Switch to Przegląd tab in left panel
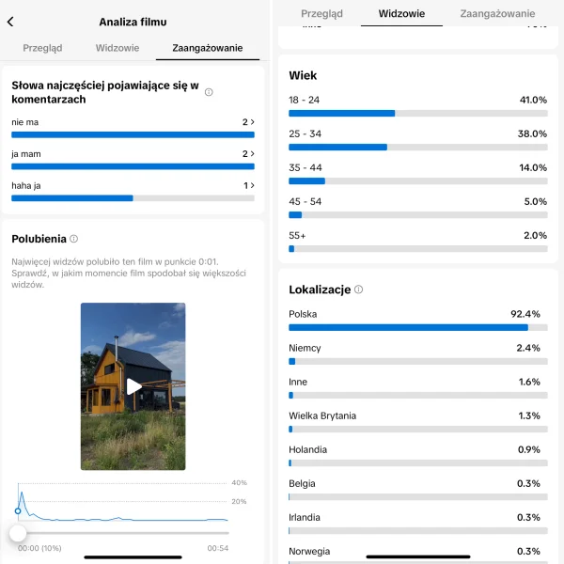Screen dimensions: 564x564 pyautogui.click(x=40, y=47)
